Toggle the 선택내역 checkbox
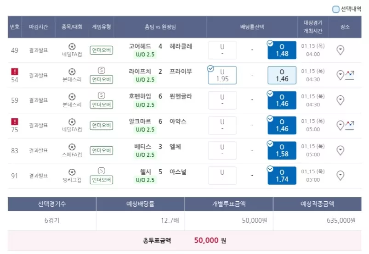Screen dimensions: 369x254 pyautogui.click(x=335, y=9)
